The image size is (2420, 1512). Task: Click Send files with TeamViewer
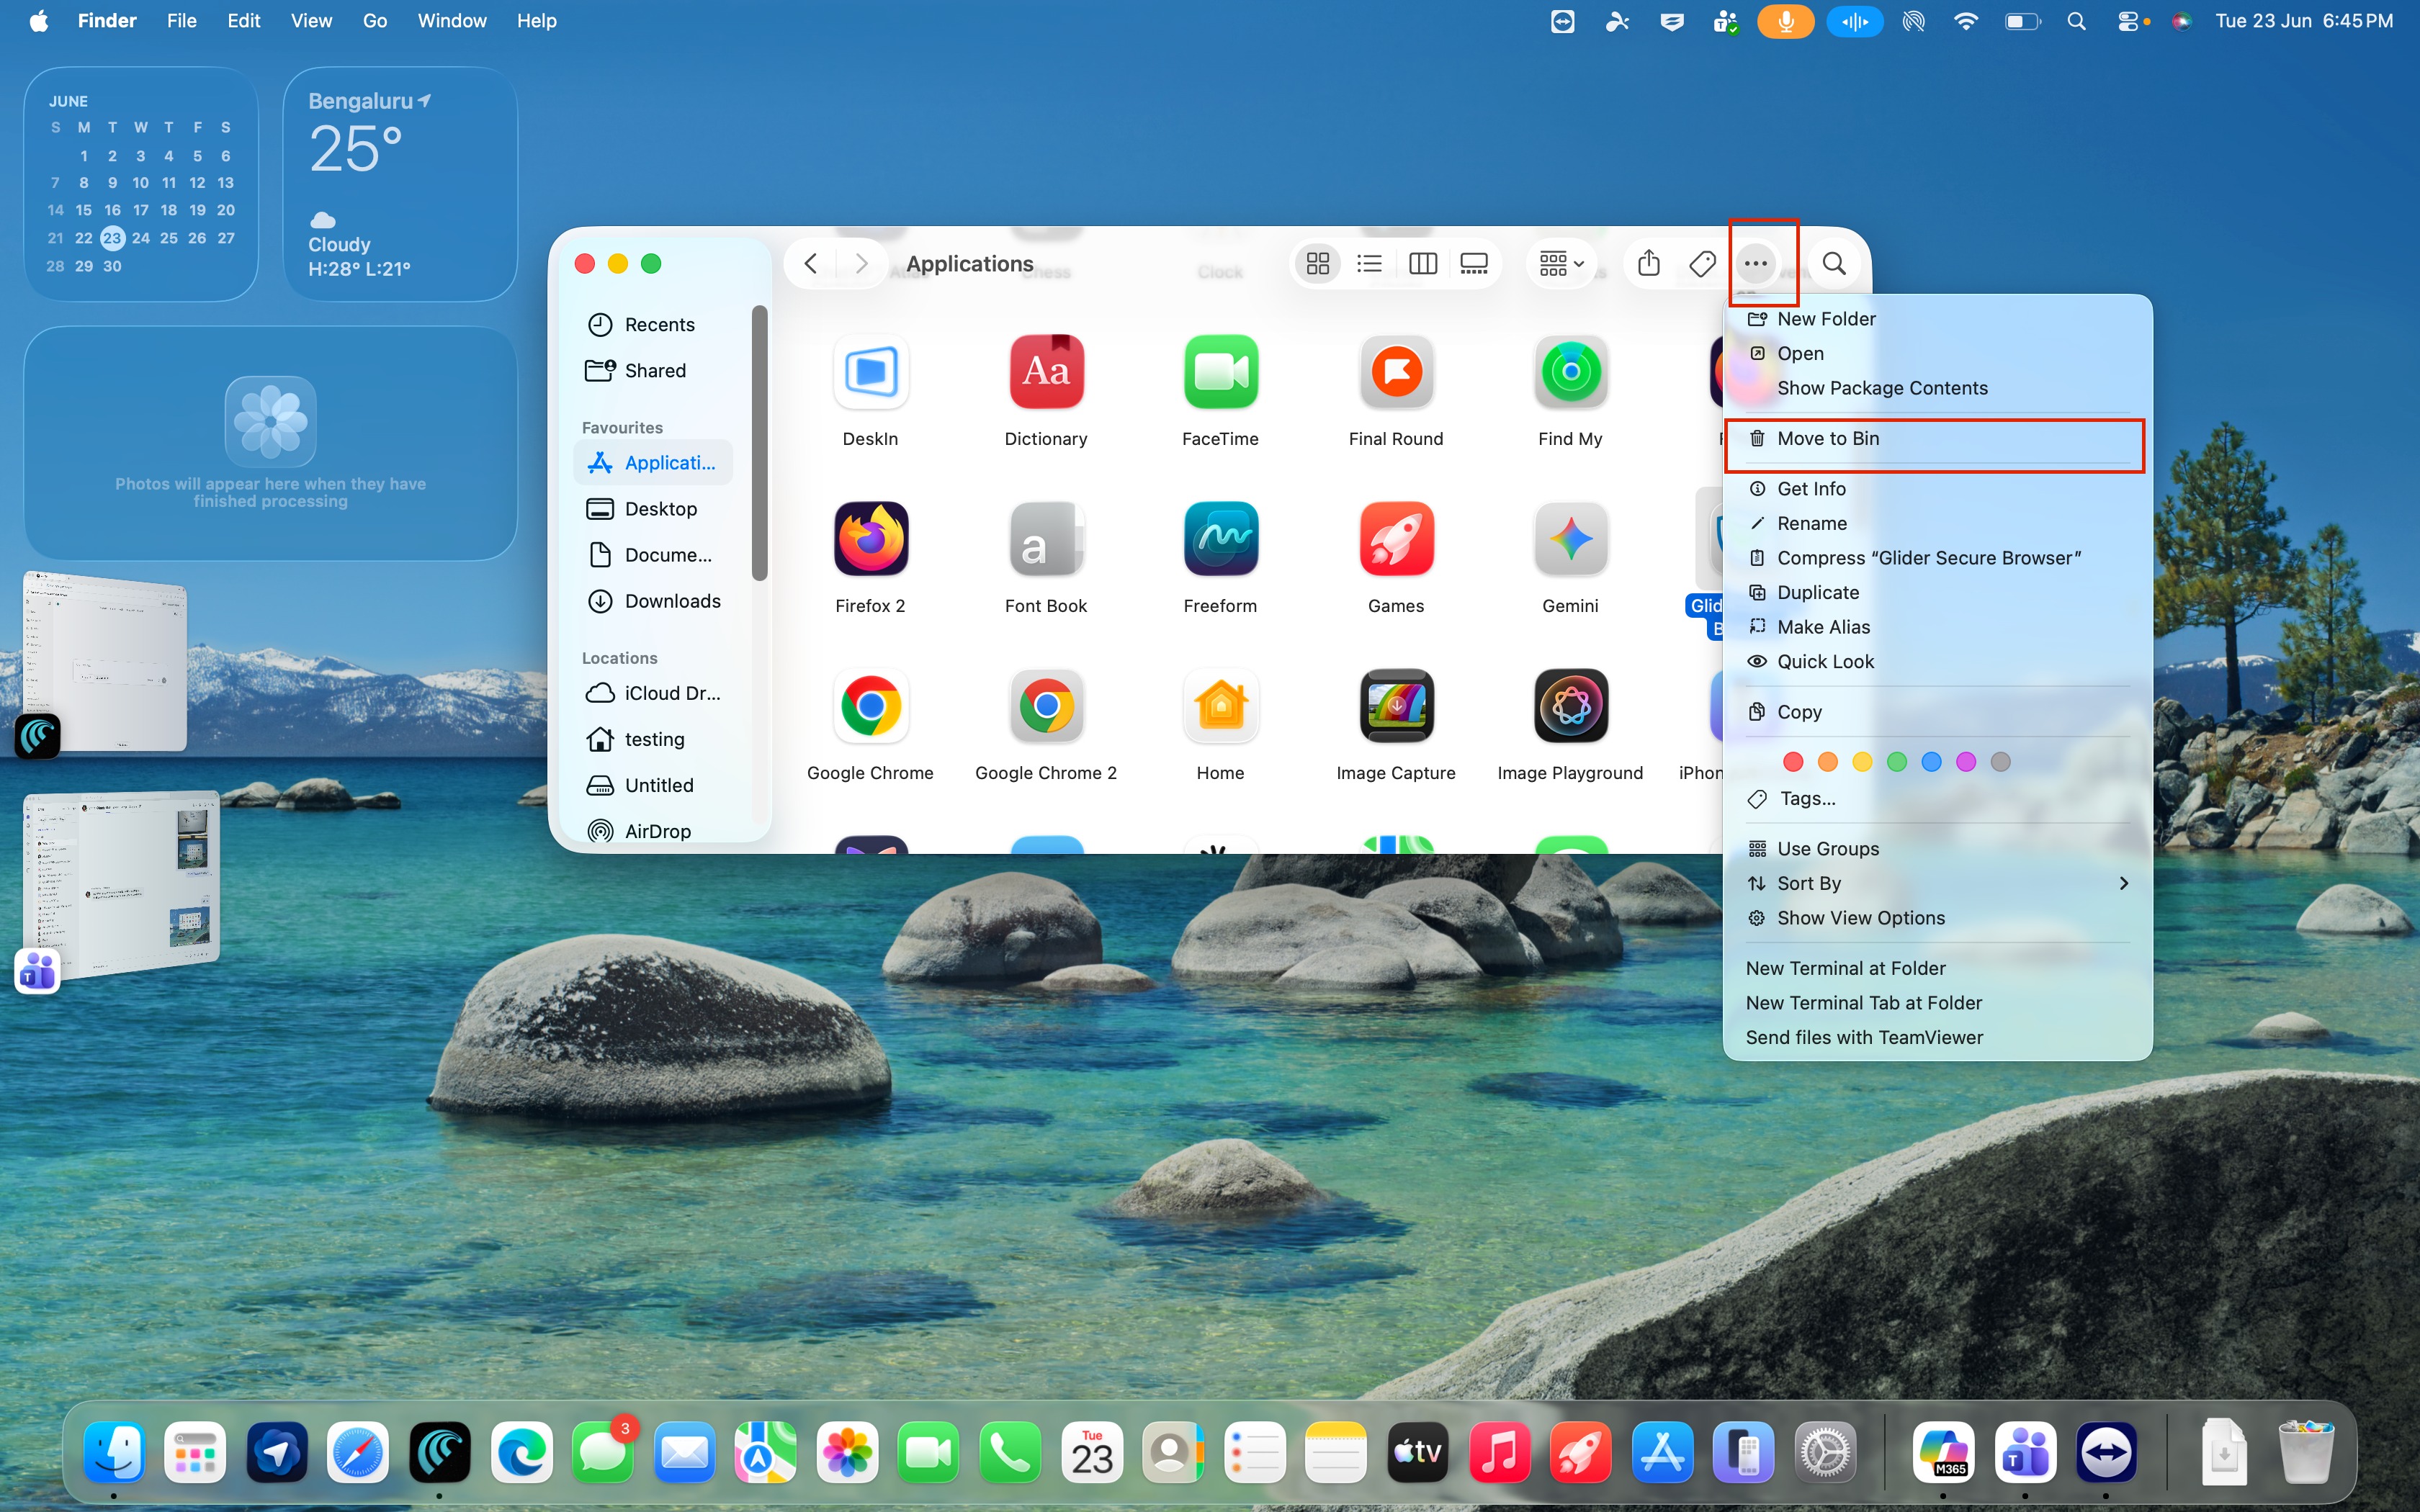pos(1937,1037)
